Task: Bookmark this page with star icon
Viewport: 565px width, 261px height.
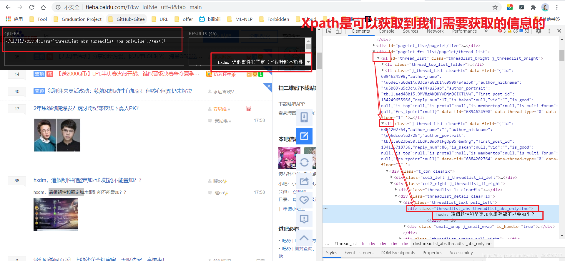Action: (x=495, y=7)
